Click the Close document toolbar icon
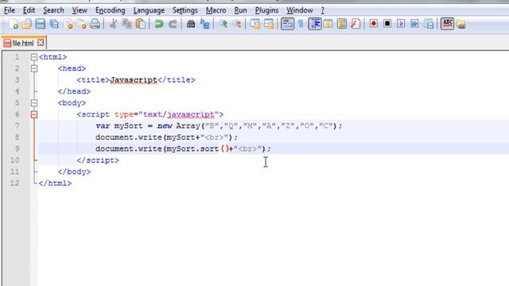509x286 pixels. point(68,24)
